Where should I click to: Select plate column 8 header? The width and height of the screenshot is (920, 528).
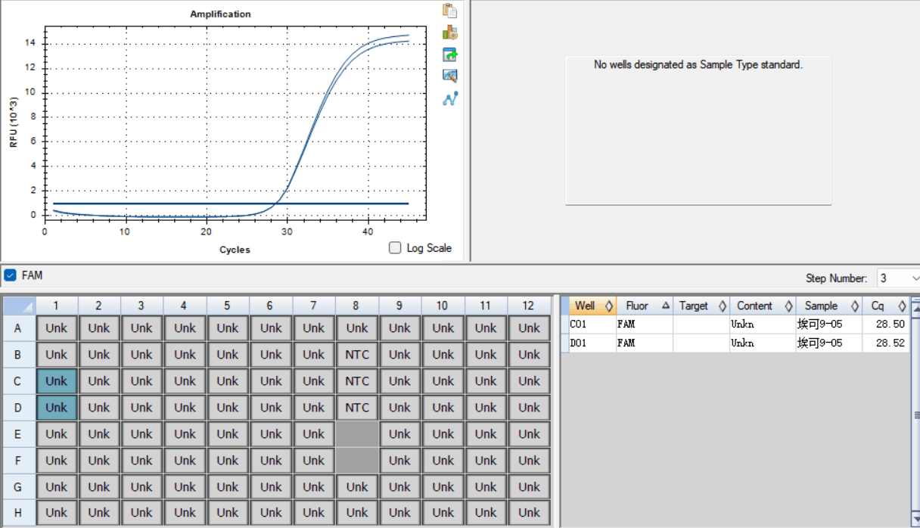[356, 306]
